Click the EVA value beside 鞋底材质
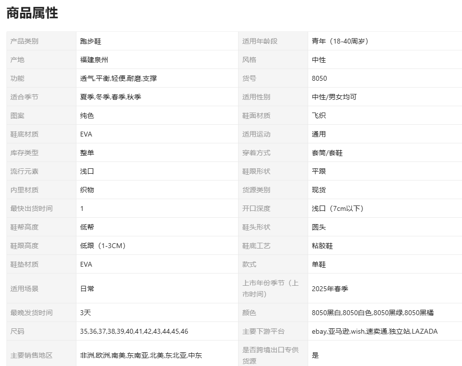The image size is (462, 366). point(86,134)
